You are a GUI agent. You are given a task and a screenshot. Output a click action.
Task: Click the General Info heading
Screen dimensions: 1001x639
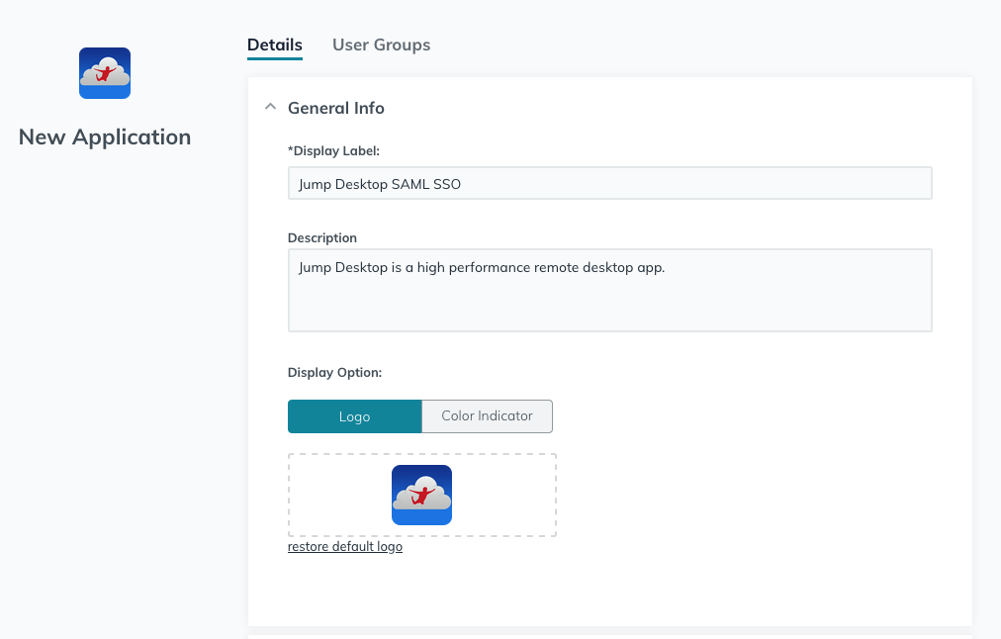pyautogui.click(x=335, y=108)
